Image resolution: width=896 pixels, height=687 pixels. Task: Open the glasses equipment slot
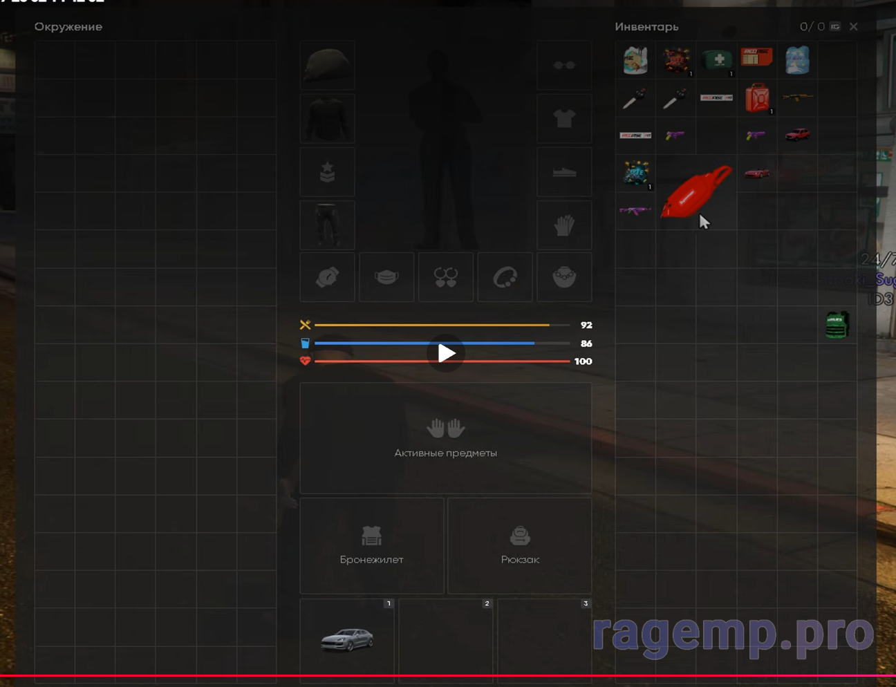(x=564, y=65)
